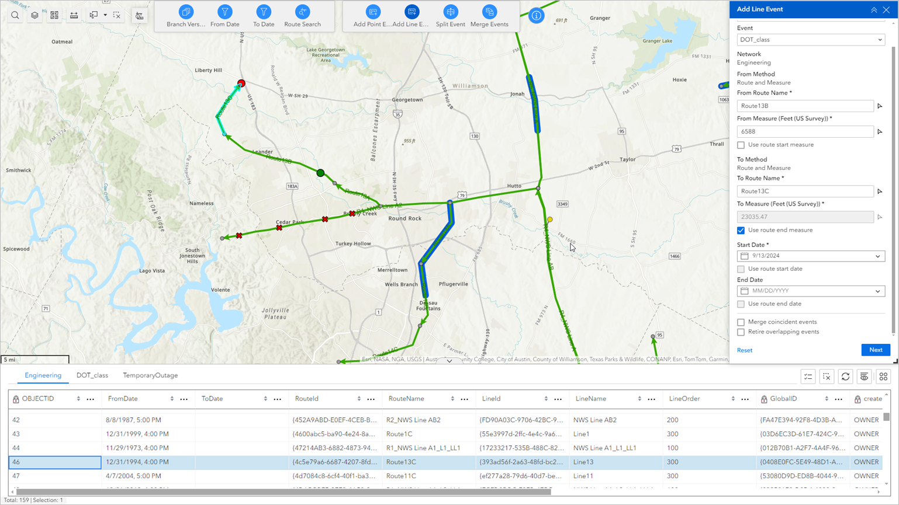Open the Event dropdown showing DOT_class
The width and height of the screenshot is (899, 505).
pyautogui.click(x=810, y=40)
